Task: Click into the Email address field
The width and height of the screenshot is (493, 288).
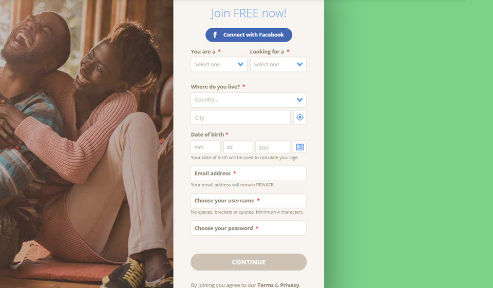Action: pyautogui.click(x=249, y=173)
